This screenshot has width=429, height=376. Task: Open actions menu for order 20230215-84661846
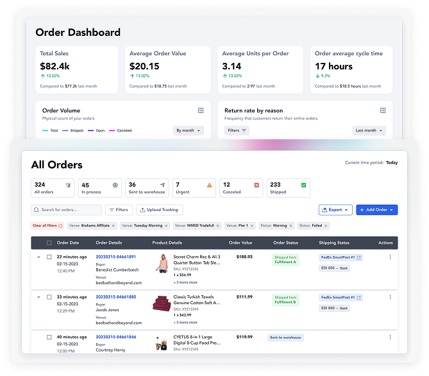click(390, 337)
